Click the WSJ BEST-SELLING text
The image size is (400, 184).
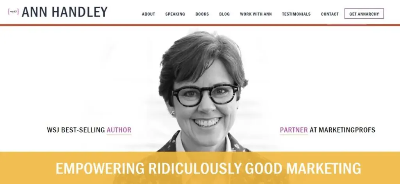coord(76,130)
